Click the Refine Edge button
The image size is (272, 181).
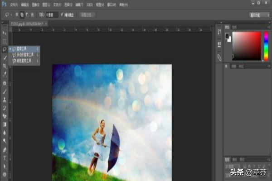click(87, 14)
